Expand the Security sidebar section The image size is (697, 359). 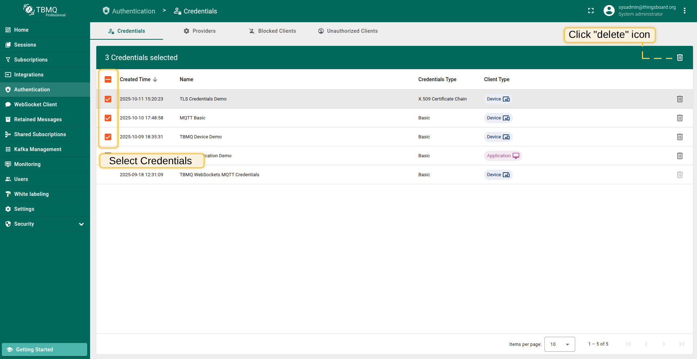pos(81,224)
